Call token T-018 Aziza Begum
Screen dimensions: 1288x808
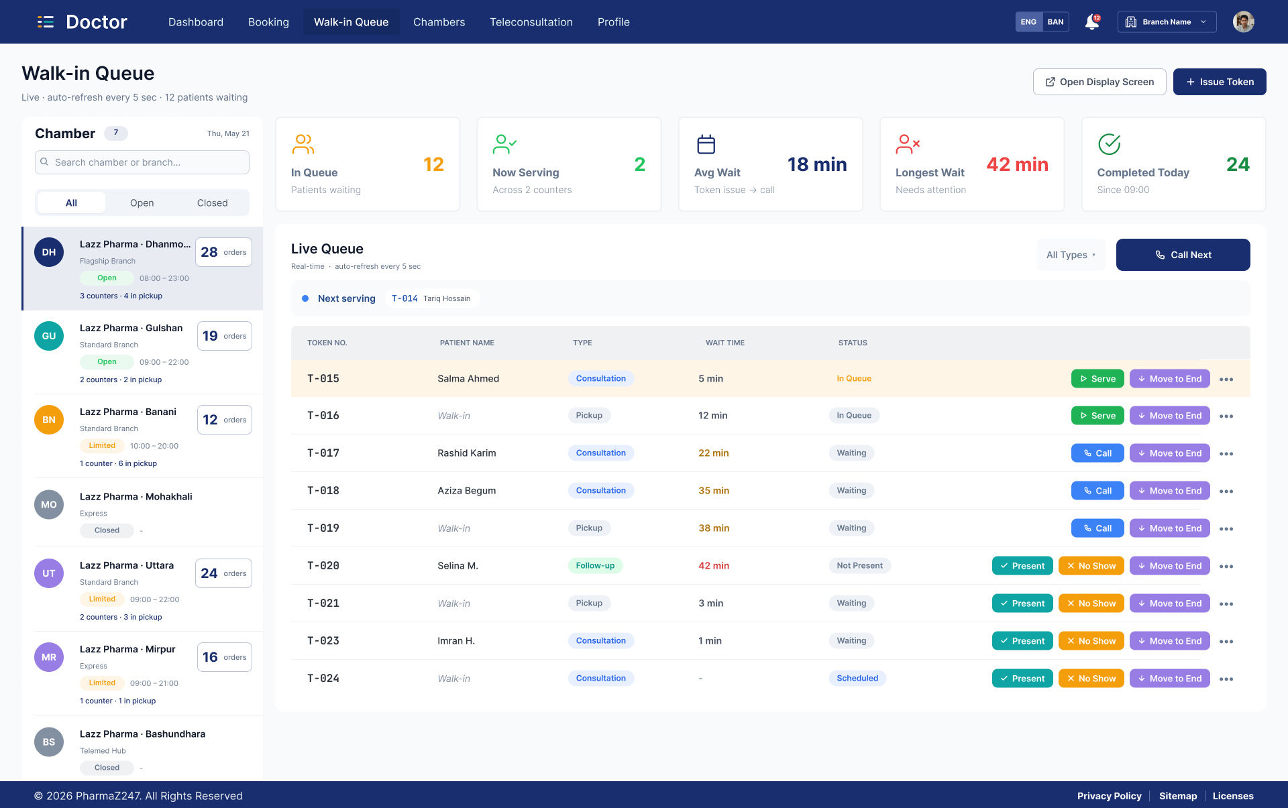point(1097,491)
